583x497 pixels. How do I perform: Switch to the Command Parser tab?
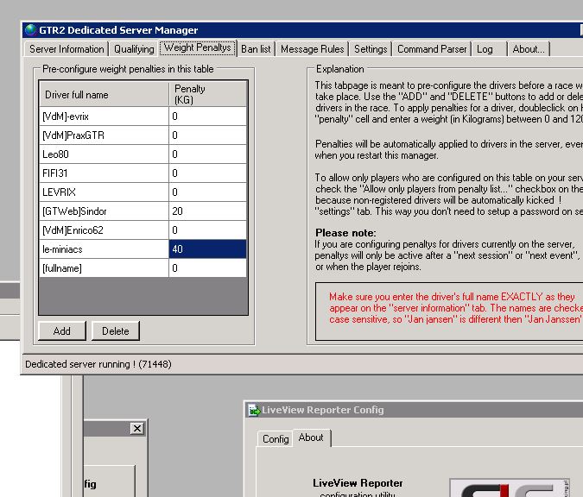click(x=432, y=49)
